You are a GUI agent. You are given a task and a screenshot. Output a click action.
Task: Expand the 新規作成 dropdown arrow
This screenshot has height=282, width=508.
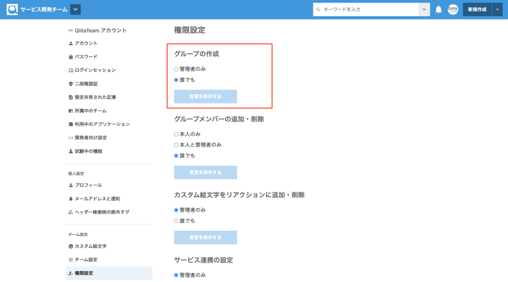(x=497, y=9)
